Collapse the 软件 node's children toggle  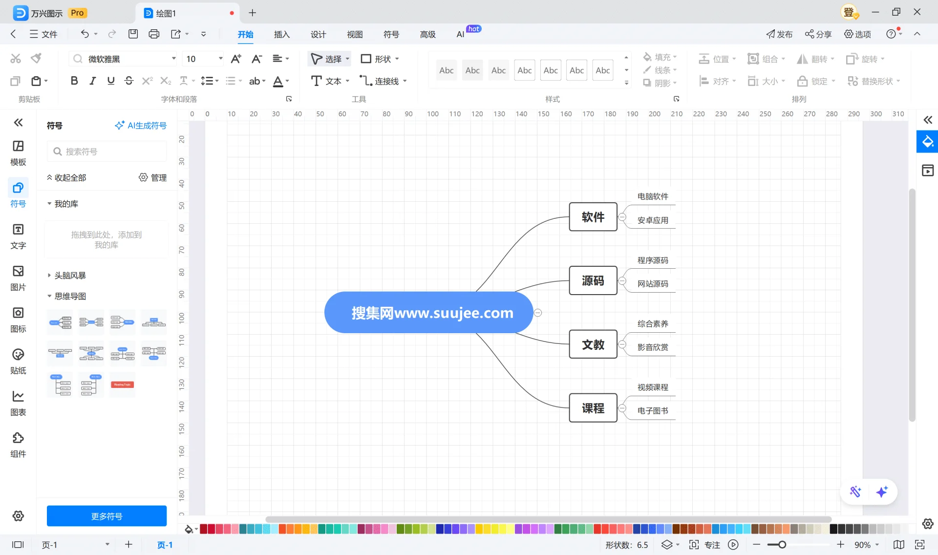(x=622, y=217)
